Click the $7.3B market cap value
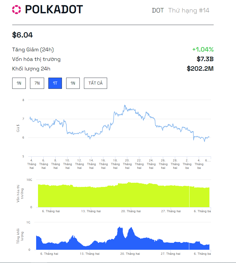 [205, 59]
